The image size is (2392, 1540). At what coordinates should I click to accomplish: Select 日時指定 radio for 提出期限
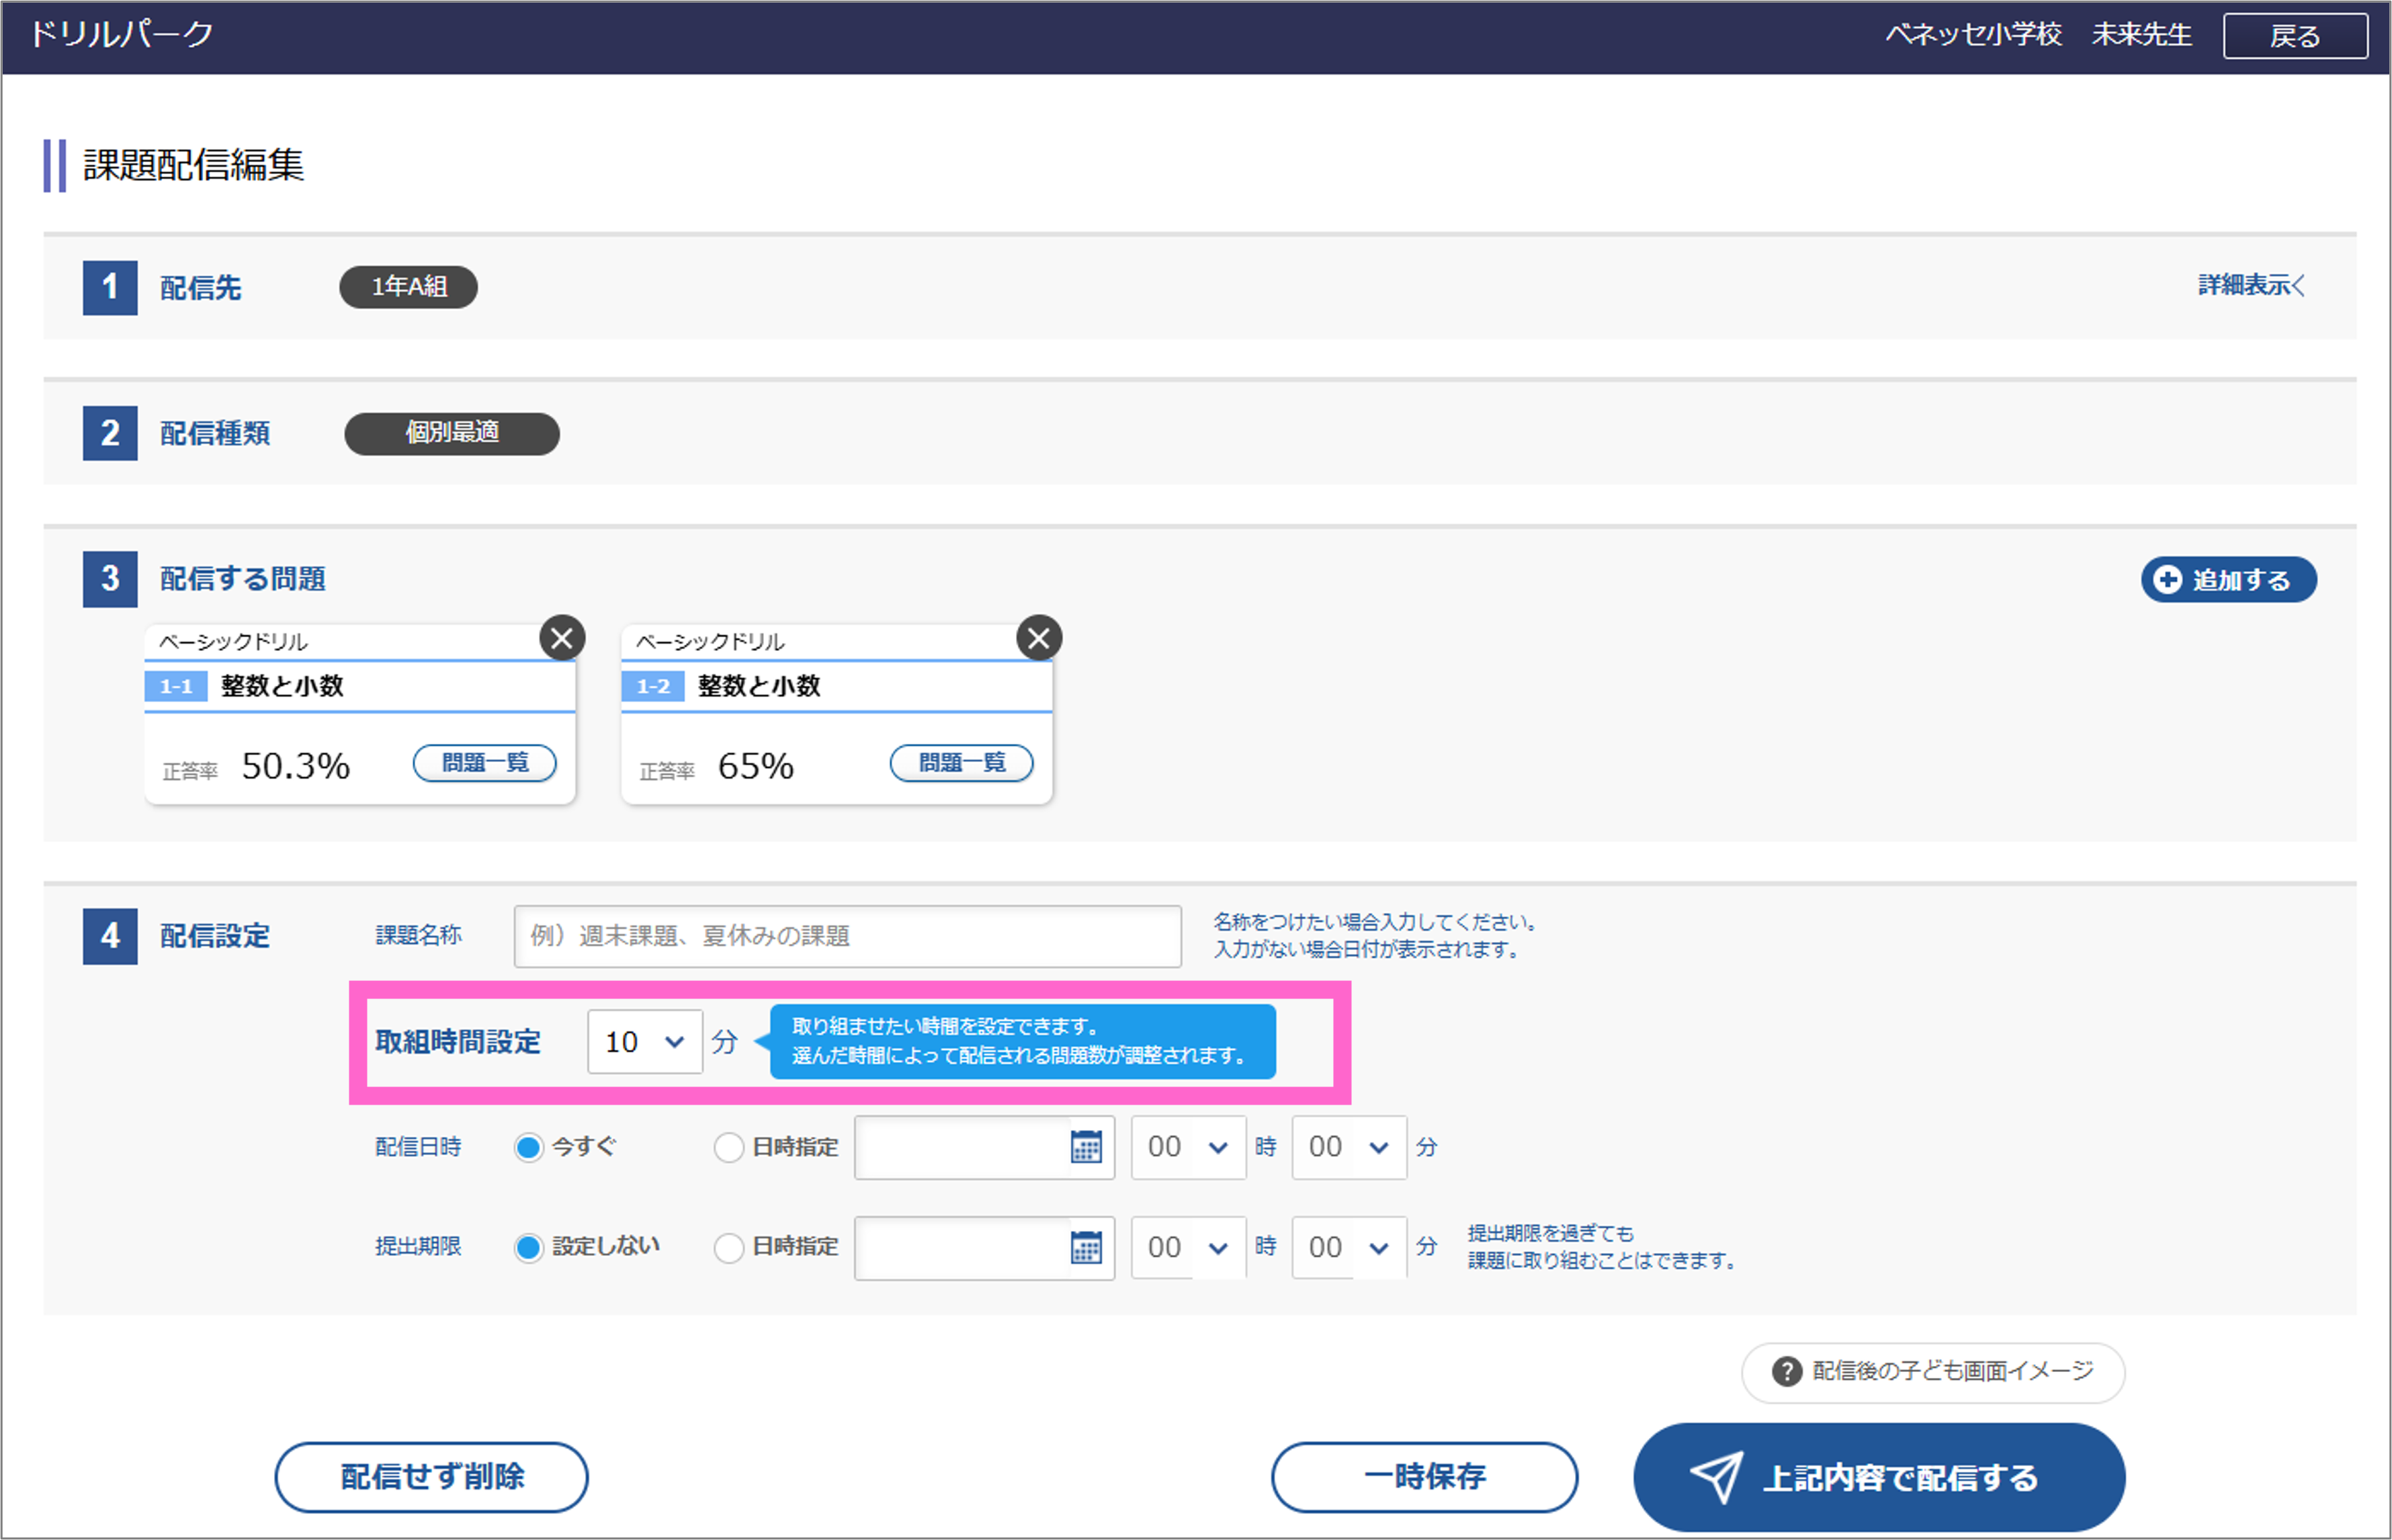(x=729, y=1247)
